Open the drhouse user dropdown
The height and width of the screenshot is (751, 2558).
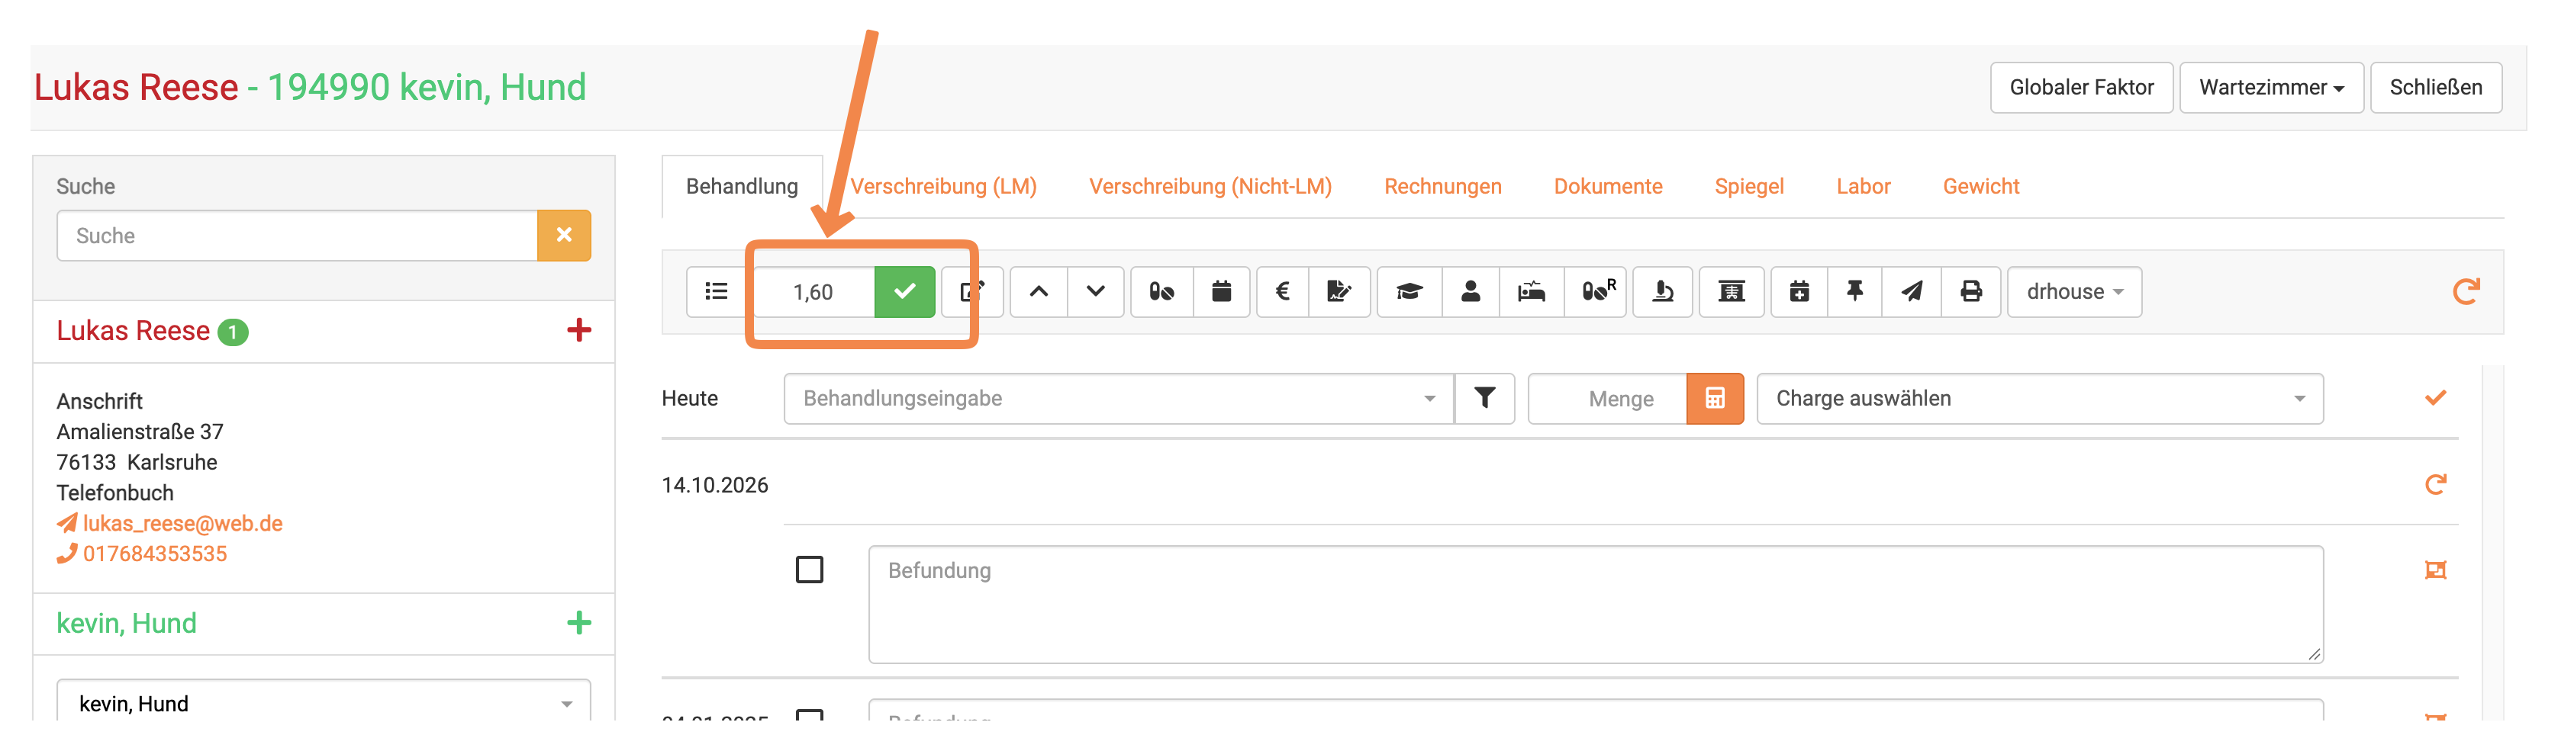click(x=2074, y=292)
